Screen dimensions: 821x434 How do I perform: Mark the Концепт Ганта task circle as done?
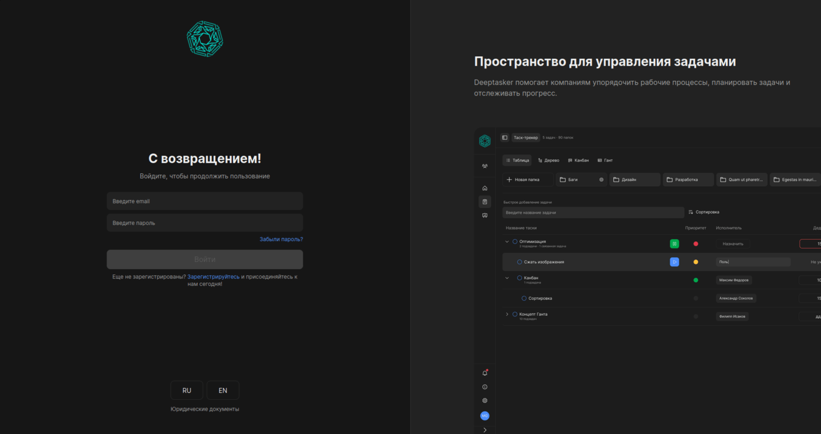pos(515,314)
